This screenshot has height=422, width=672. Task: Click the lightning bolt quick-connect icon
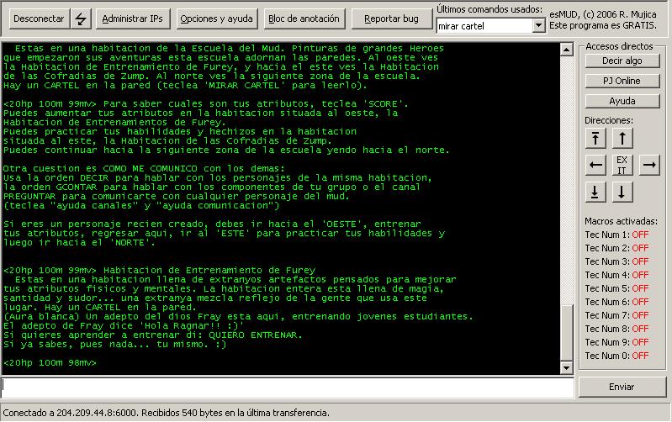coord(81,18)
